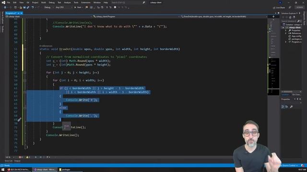307x172 pixels.
Task: Click the Solution Explorer home icon
Action: [290, 17]
